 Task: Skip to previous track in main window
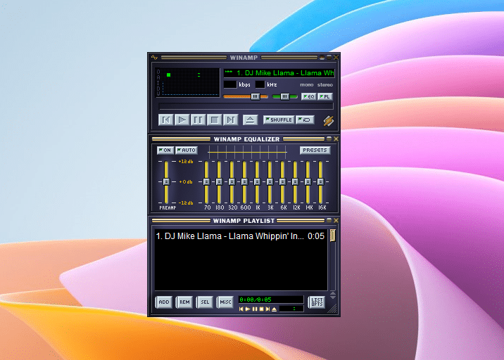tap(166, 120)
